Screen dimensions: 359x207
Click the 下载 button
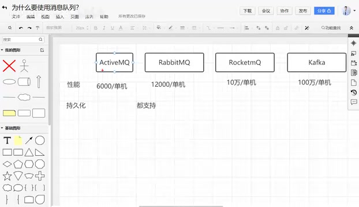click(247, 11)
